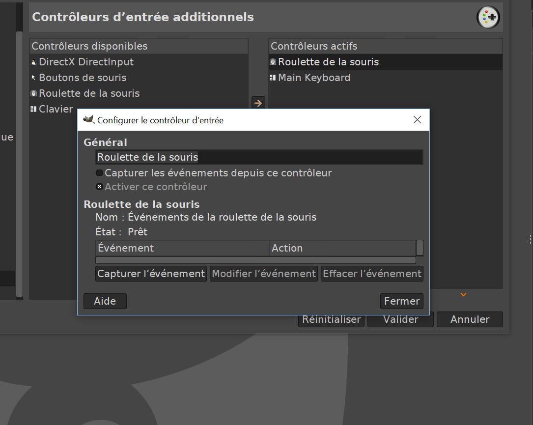Click the cursor icon beside Boutons de souris
The image size is (533, 425).
pyautogui.click(x=33, y=78)
